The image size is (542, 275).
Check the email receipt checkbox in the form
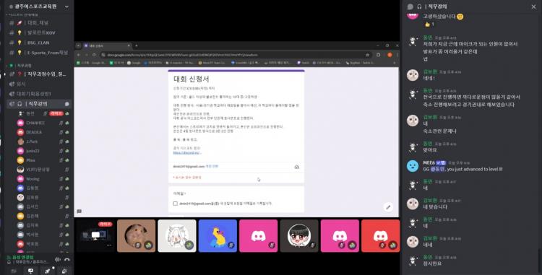click(176, 204)
